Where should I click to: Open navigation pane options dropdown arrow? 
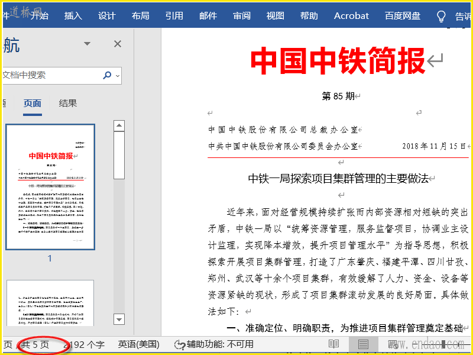point(87,44)
